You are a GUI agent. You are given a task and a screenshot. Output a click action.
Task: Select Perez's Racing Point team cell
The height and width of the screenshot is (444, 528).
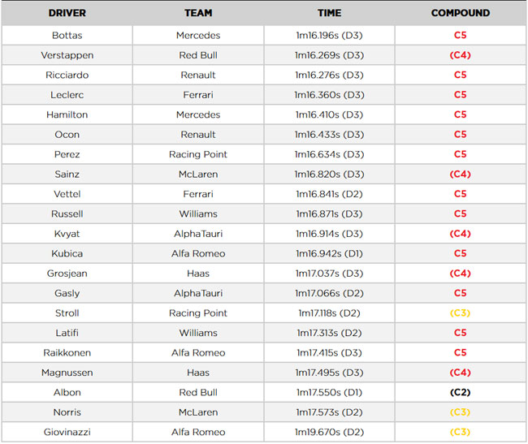pos(198,154)
